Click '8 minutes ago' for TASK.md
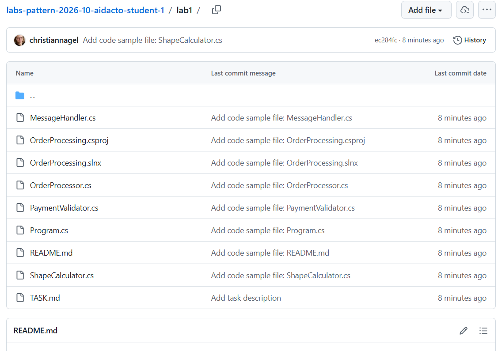This screenshot has width=498, height=351. (x=462, y=298)
